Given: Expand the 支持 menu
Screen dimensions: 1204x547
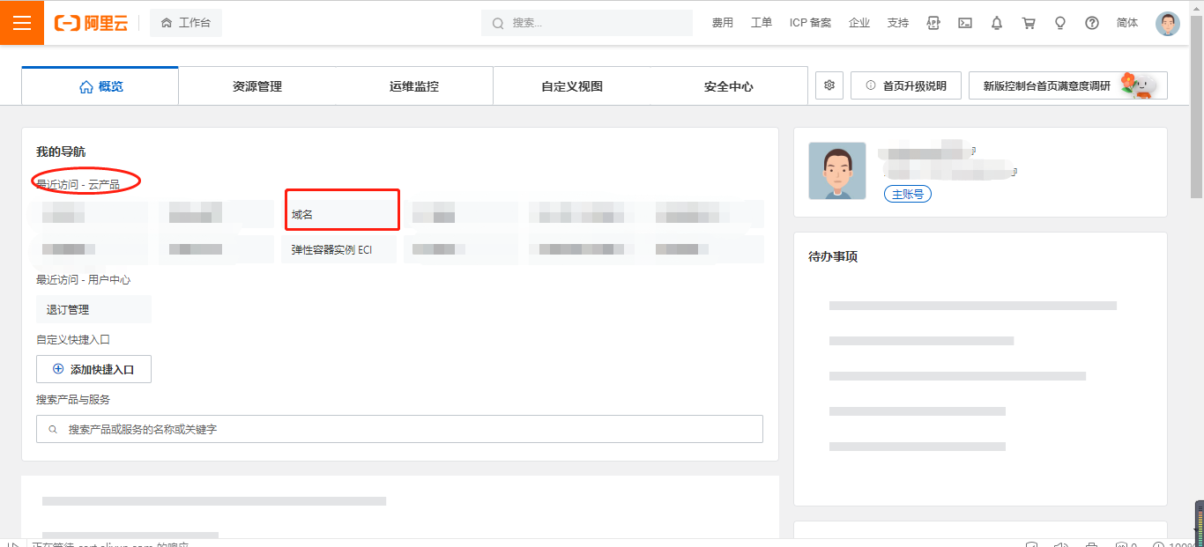Looking at the screenshot, I should tap(897, 23).
